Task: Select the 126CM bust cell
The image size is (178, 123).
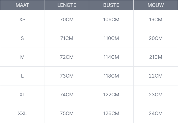Action: point(111,113)
